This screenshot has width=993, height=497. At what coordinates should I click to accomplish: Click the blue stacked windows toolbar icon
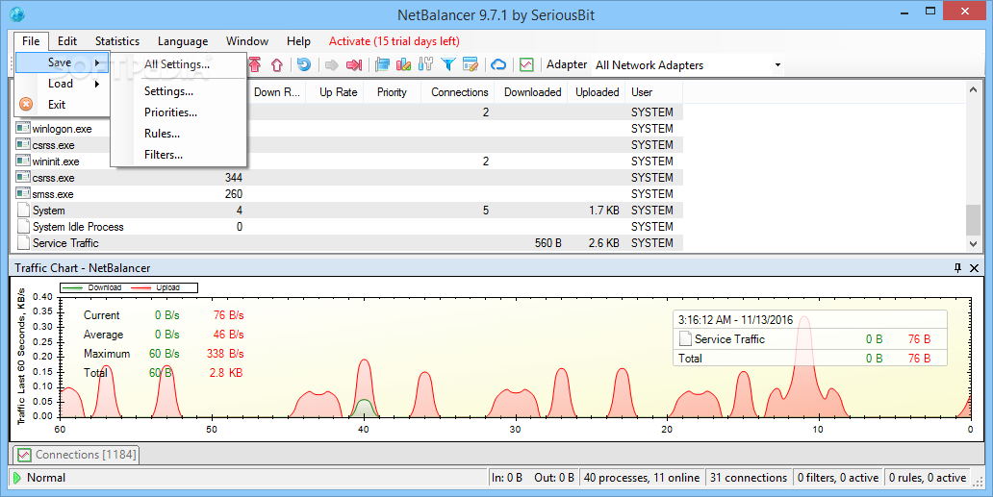pos(382,64)
